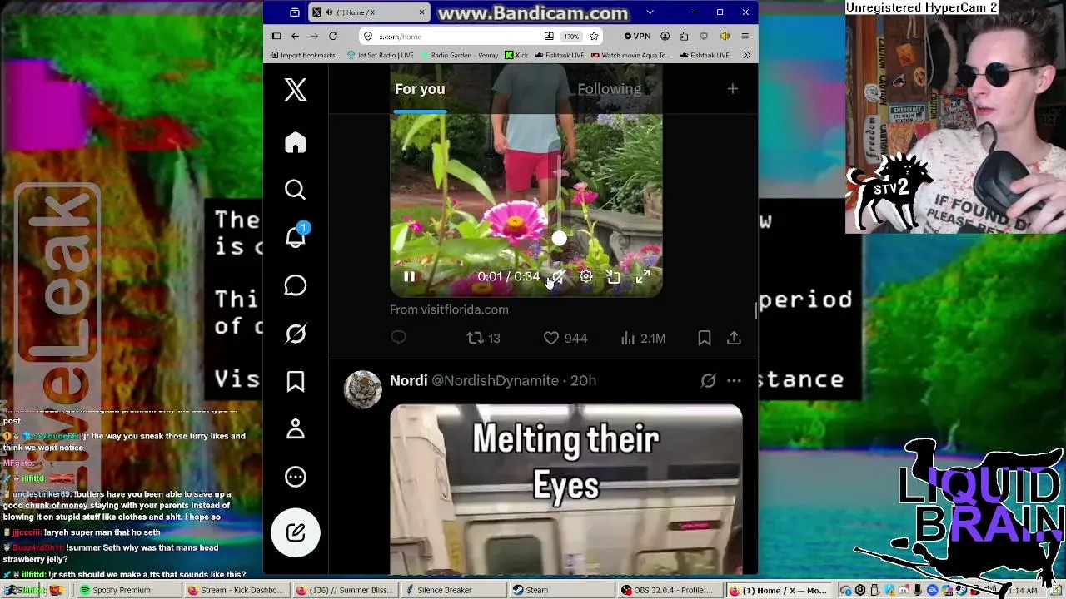Go back in browser history

point(295,37)
